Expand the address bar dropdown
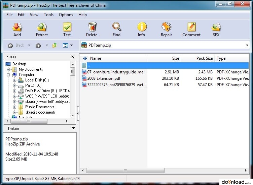Screen dimensions: 253x185 pyautogui.click(x=247, y=45)
